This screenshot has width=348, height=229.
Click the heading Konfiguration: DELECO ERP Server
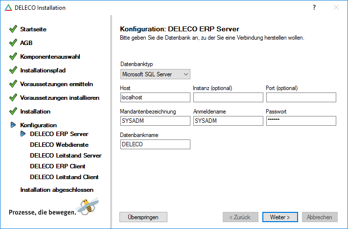coord(180,29)
